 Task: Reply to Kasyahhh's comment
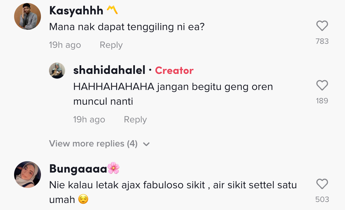[x=111, y=45]
